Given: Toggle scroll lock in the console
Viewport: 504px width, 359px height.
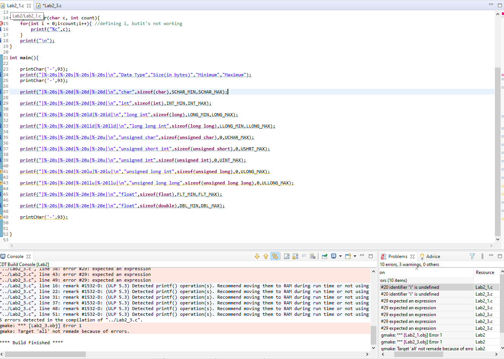Looking at the screenshot, I should pos(295,256).
